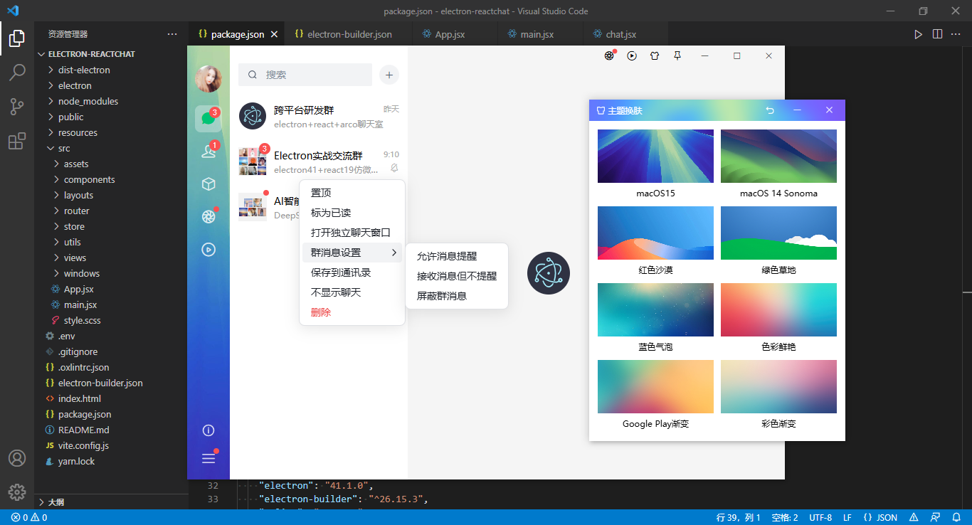Click the errors and warnings status bar indicator

(x=29, y=517)
